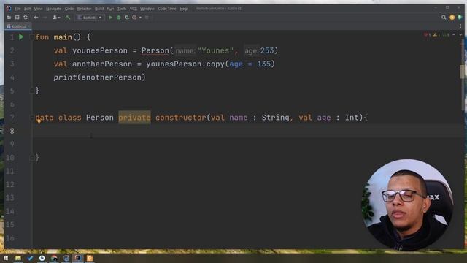Run with coverage toolbar icon
Viewport: 467px width, 263px height.
click(x=126, y=18)
